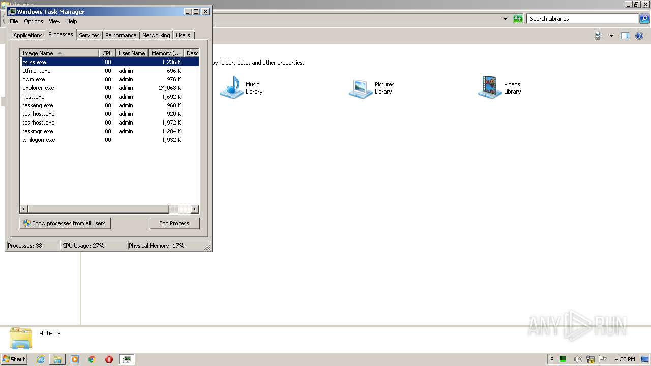Click Show processes from all users
Image resolution: width=651 pixels, height=366 pixels.
65,223
